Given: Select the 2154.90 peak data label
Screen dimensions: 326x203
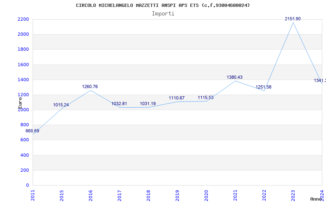Looking at the screenshot, I should tap(293, 19).
